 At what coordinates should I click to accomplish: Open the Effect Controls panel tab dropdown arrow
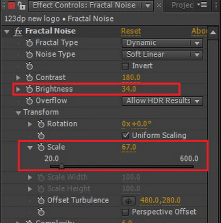pos(148,6)
